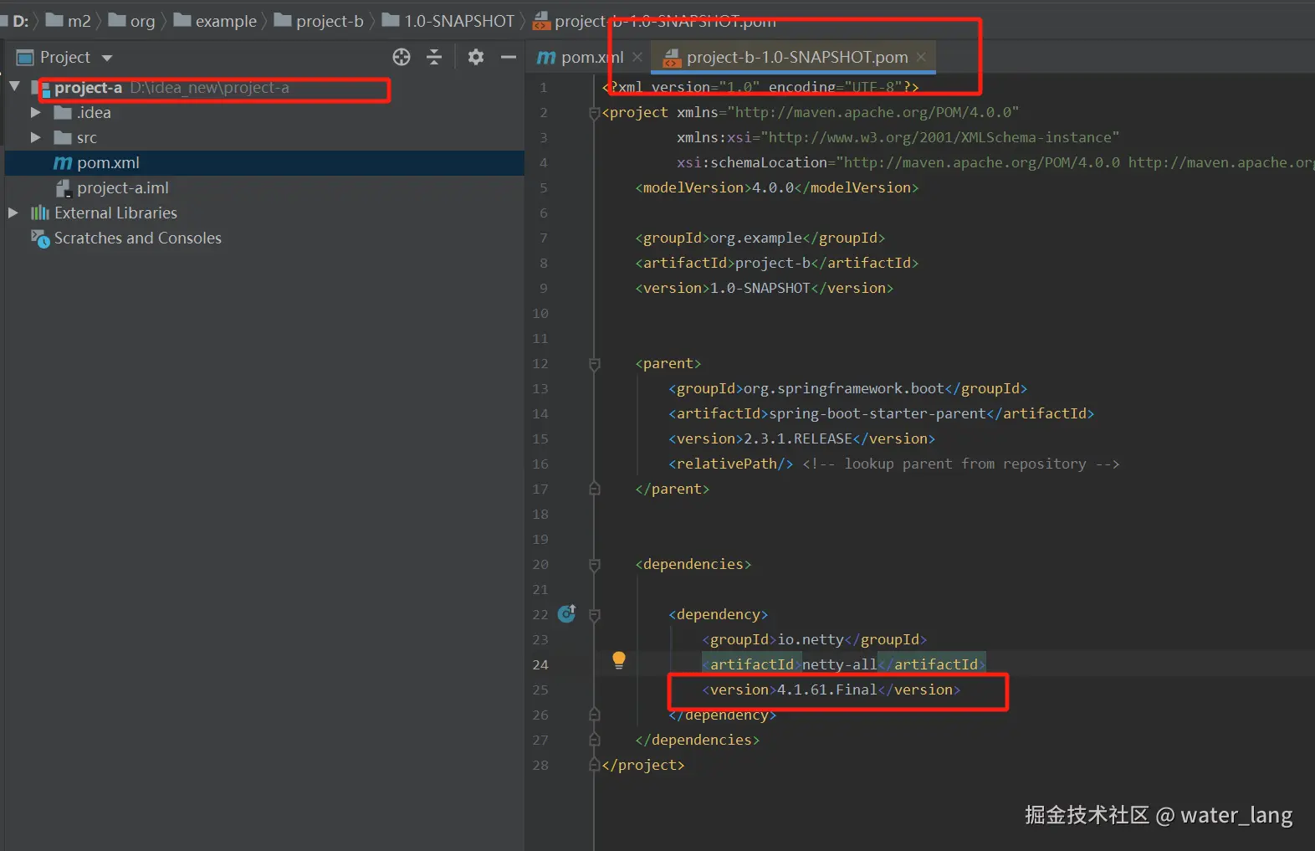Close the project-b-1.0-SNAPSHOT.pom tab
This screenshot has height=851, width=1315.
tap(921, 57)
